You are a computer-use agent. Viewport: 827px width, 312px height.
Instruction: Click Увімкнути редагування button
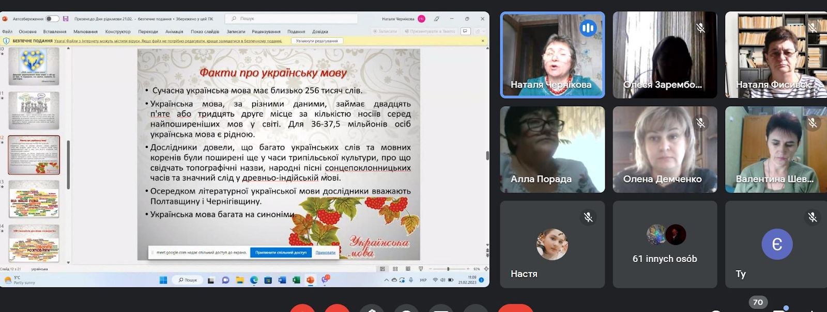(x=317, y=41)
